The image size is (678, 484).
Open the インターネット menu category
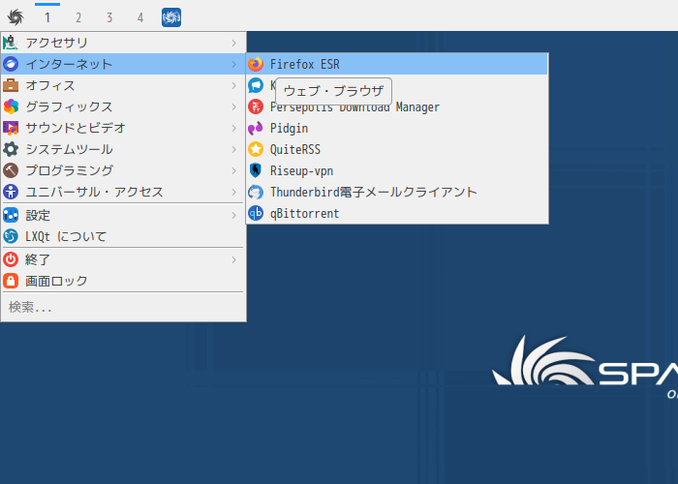pyautogui.click(x=123, y=64)
